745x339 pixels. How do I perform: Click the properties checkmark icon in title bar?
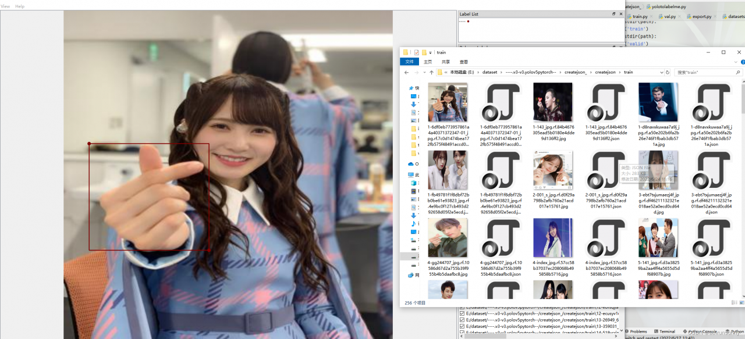(x=416, y=52)
